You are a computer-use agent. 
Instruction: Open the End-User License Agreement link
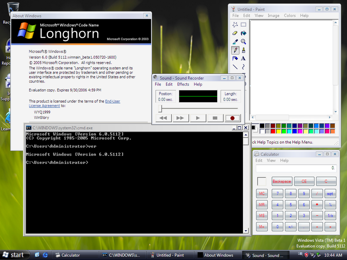tap(112, 101)
